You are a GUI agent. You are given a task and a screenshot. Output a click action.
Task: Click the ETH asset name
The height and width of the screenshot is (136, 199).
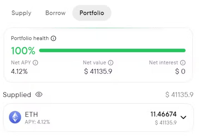[31, 114]
